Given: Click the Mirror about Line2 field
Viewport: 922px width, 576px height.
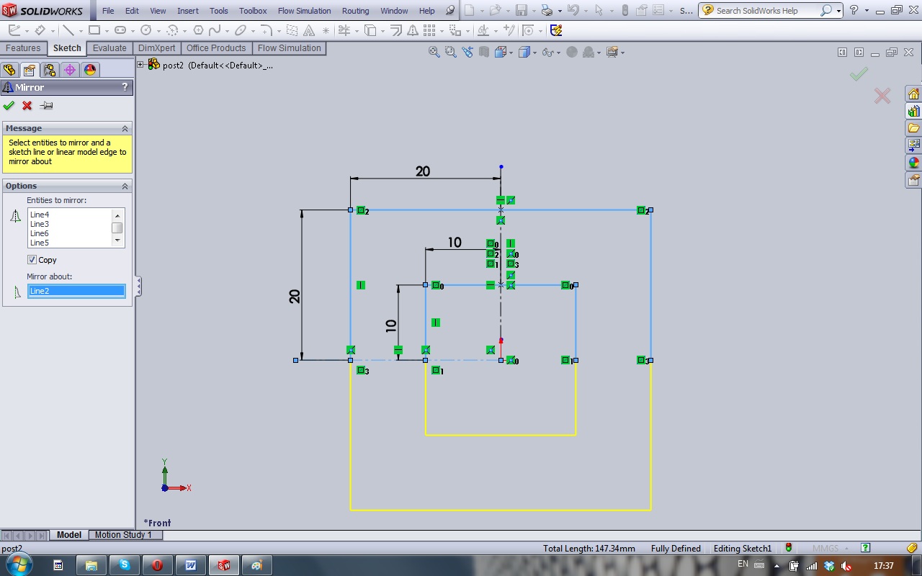Looking at the screenshot, I should pos(76,291).
